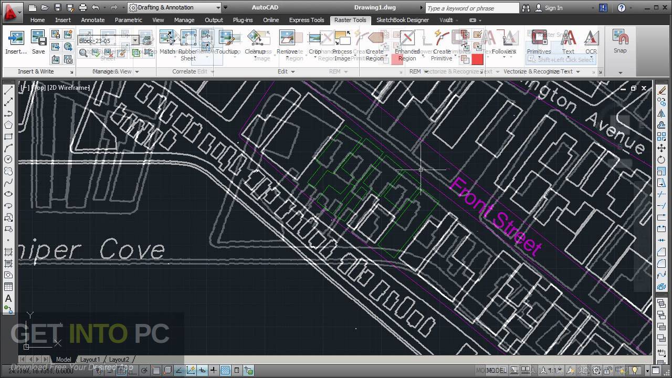Click the Plug-ins ribbon tab

(x=243, y=20)
